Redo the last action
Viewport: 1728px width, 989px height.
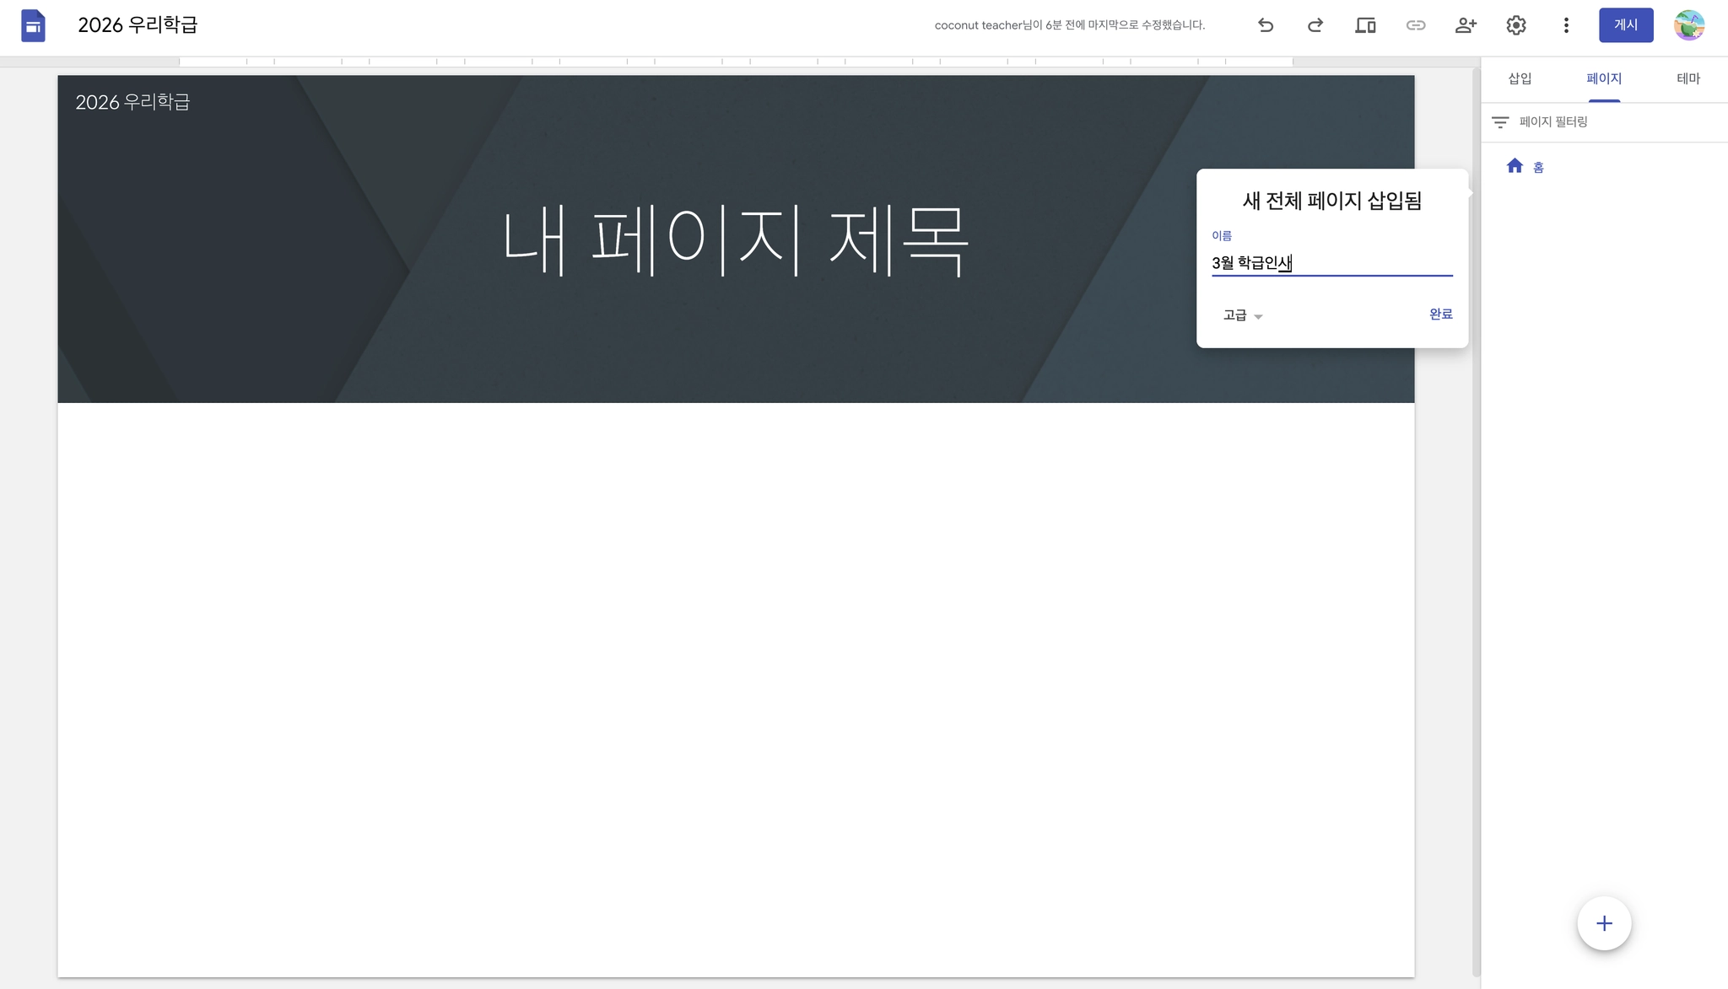(1315, 25)
